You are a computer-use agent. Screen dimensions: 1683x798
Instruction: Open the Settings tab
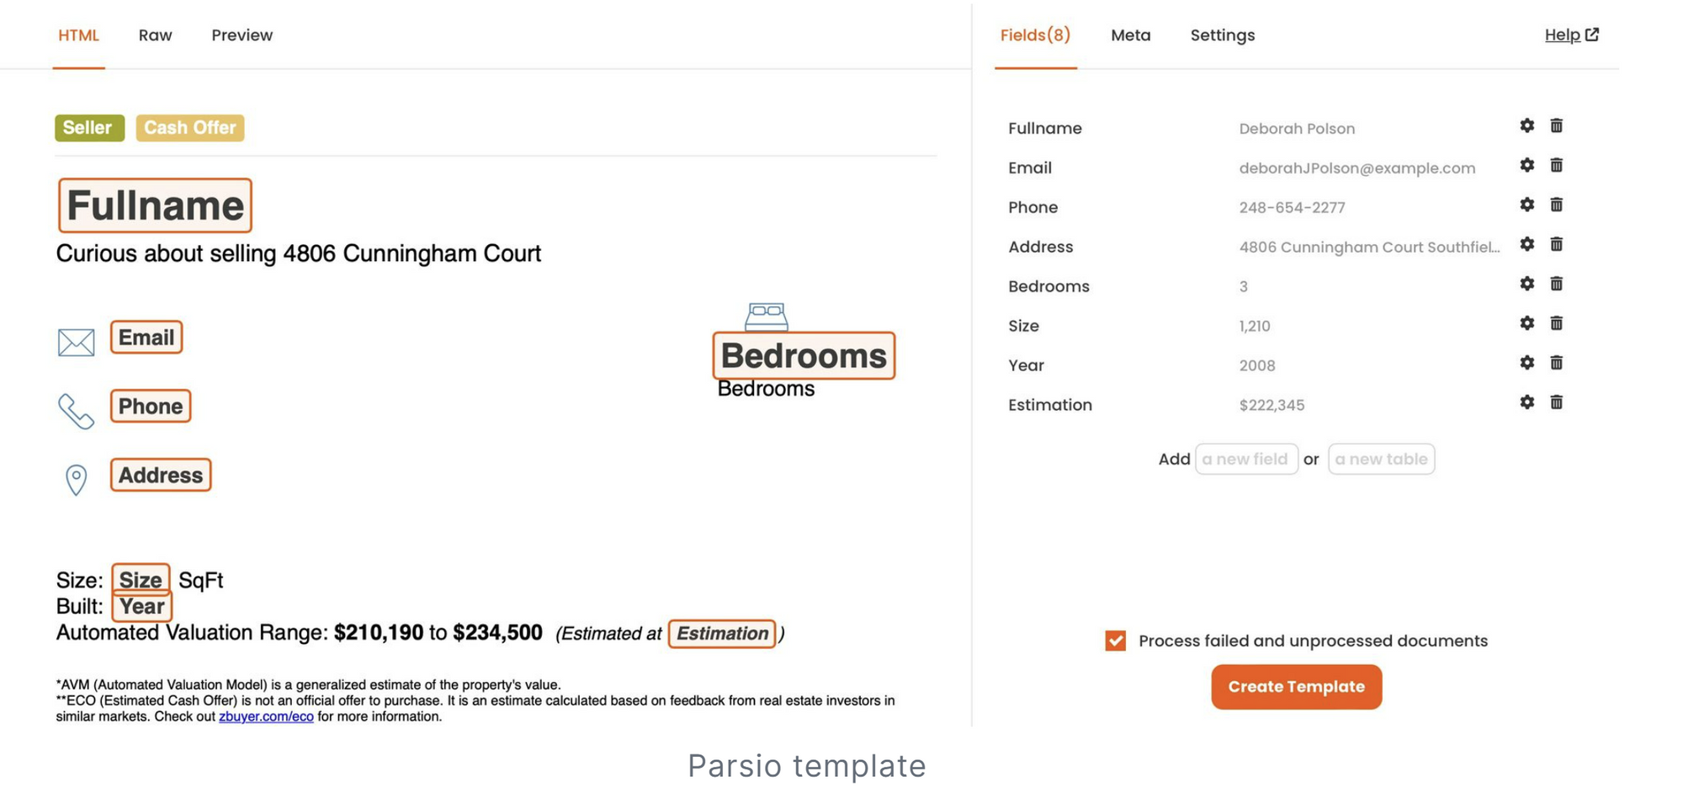(x=1222, y=35)
